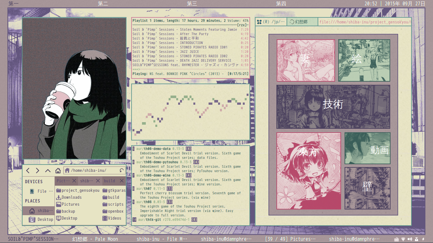Click the home button in file manager toolbar
The height and width of the screenshot is (243, 433).
coord(58,171)
